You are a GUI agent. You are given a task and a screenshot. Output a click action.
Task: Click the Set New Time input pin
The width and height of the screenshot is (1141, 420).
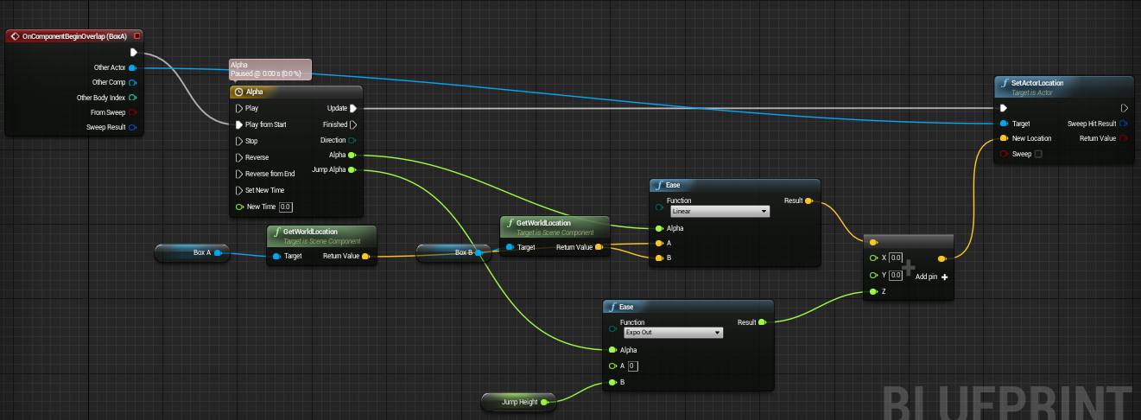(x=239, y=190)
